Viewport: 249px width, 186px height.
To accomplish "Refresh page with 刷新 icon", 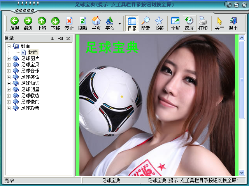I will point(83,21).
